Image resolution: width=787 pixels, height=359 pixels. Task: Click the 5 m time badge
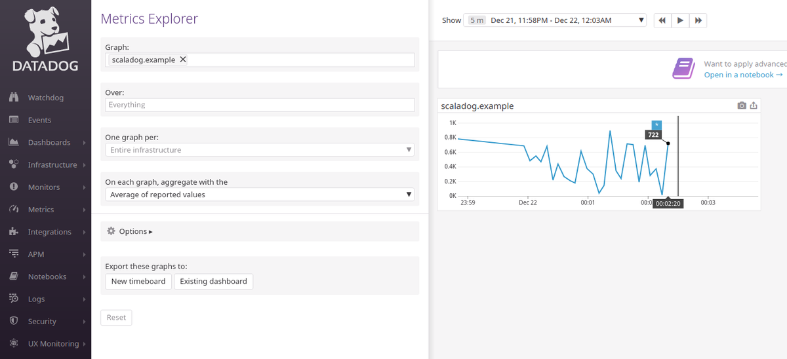(477, 20)
